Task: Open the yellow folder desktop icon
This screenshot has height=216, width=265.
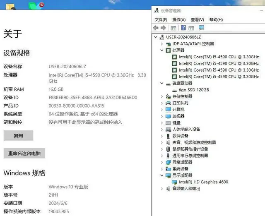Action: [x=10, y=7]
